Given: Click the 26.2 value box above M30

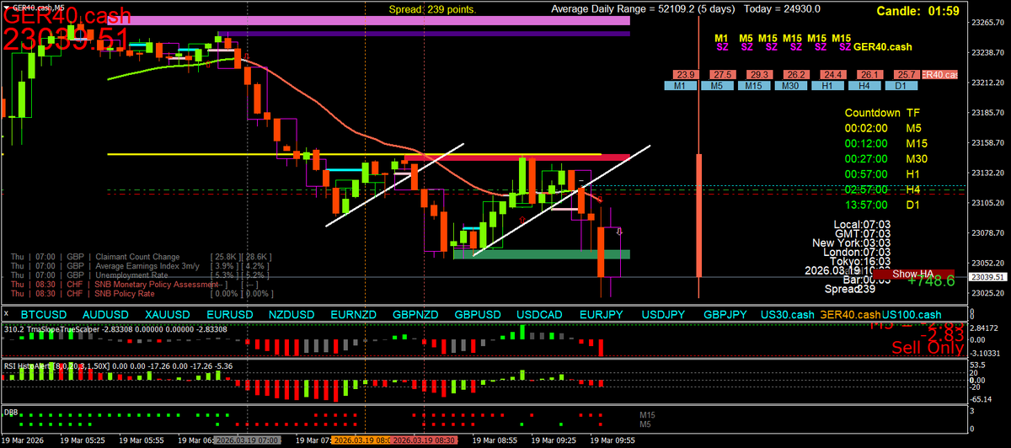Looking at the screenshot, I should pyautogui.click(x=797, y=75).
